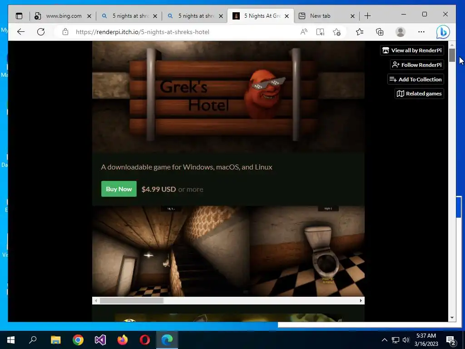Image resolution: width=465 pixels, height=349 pixels.
Task: Open the Bing sidebar button
Action: 443,32
